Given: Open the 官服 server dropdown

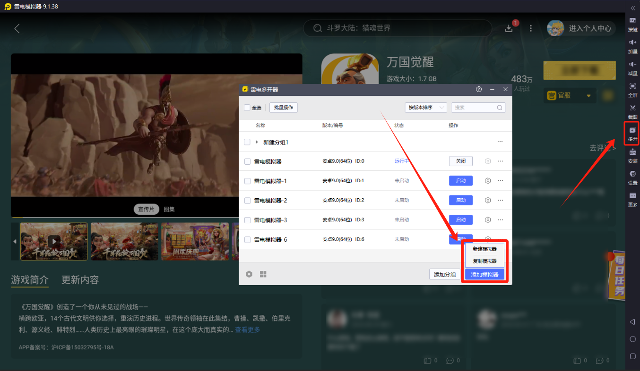Looking at the screenshot, I should tap(569, 95).
